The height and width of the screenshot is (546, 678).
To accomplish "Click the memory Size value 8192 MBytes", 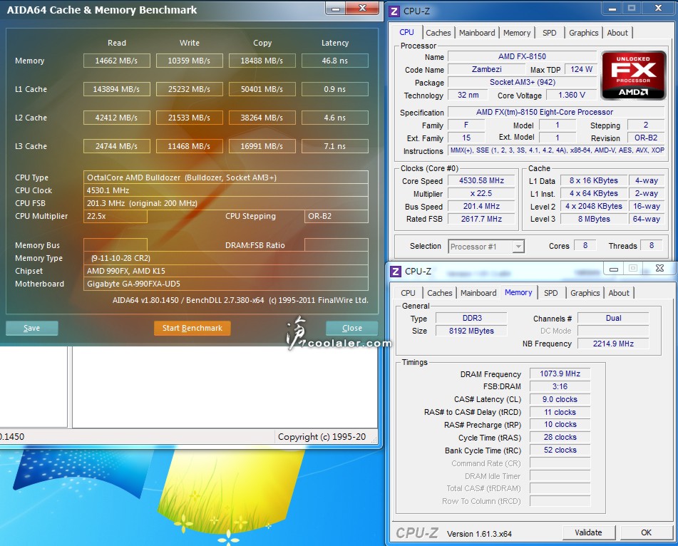I will coord(471,331).
